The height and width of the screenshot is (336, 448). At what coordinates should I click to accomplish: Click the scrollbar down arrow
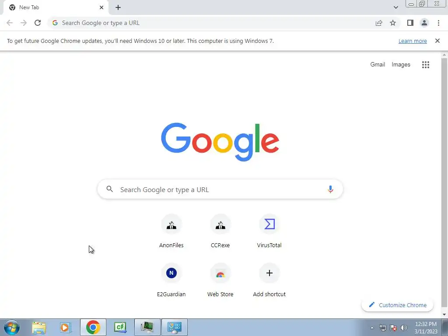click(444, 315)
